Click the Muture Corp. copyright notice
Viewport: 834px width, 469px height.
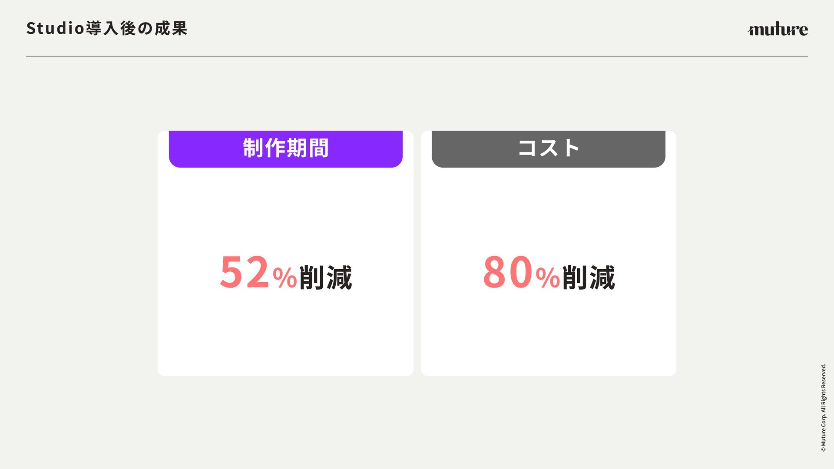(x=823, y=407)
